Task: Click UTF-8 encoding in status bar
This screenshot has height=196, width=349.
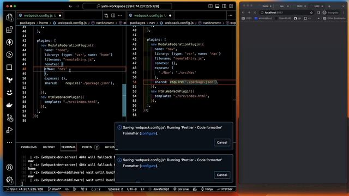Action: click(132, 189)
